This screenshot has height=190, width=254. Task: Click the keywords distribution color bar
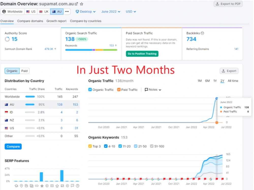click(91, 50)
